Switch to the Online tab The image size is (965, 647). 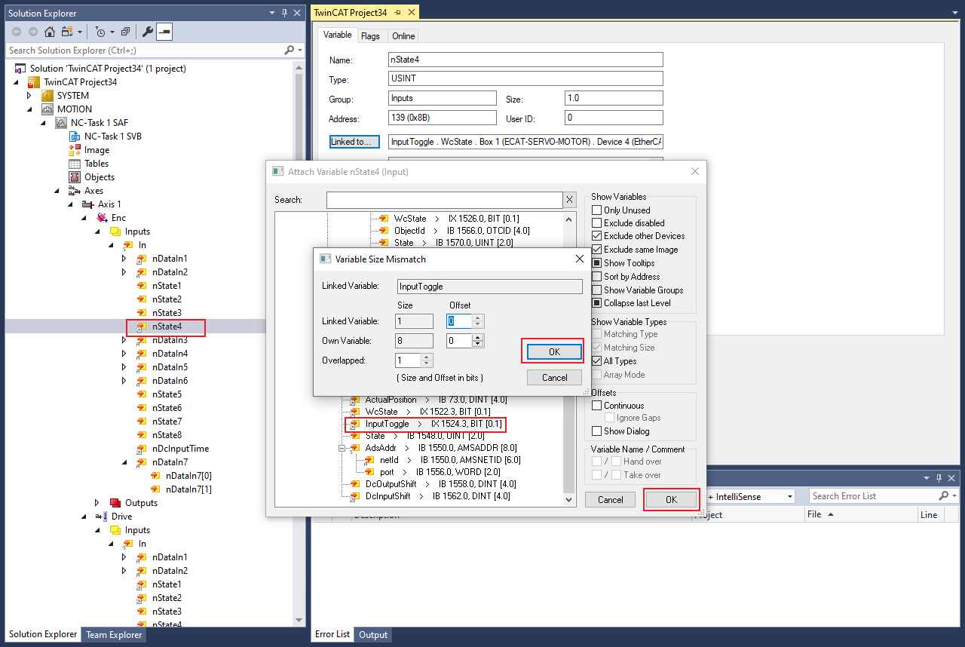(x=403, y=36)
